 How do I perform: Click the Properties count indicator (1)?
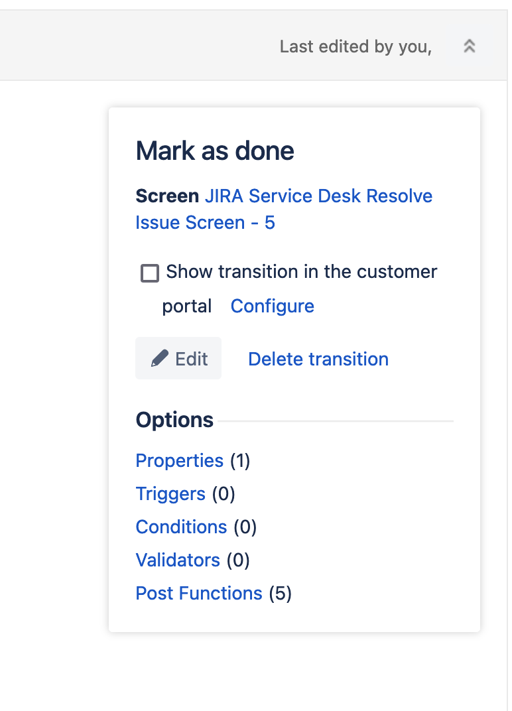(x=240, y=460)
